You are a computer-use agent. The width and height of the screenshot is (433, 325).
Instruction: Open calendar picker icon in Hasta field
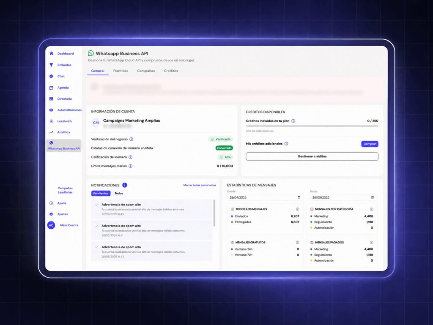point(373,197)
